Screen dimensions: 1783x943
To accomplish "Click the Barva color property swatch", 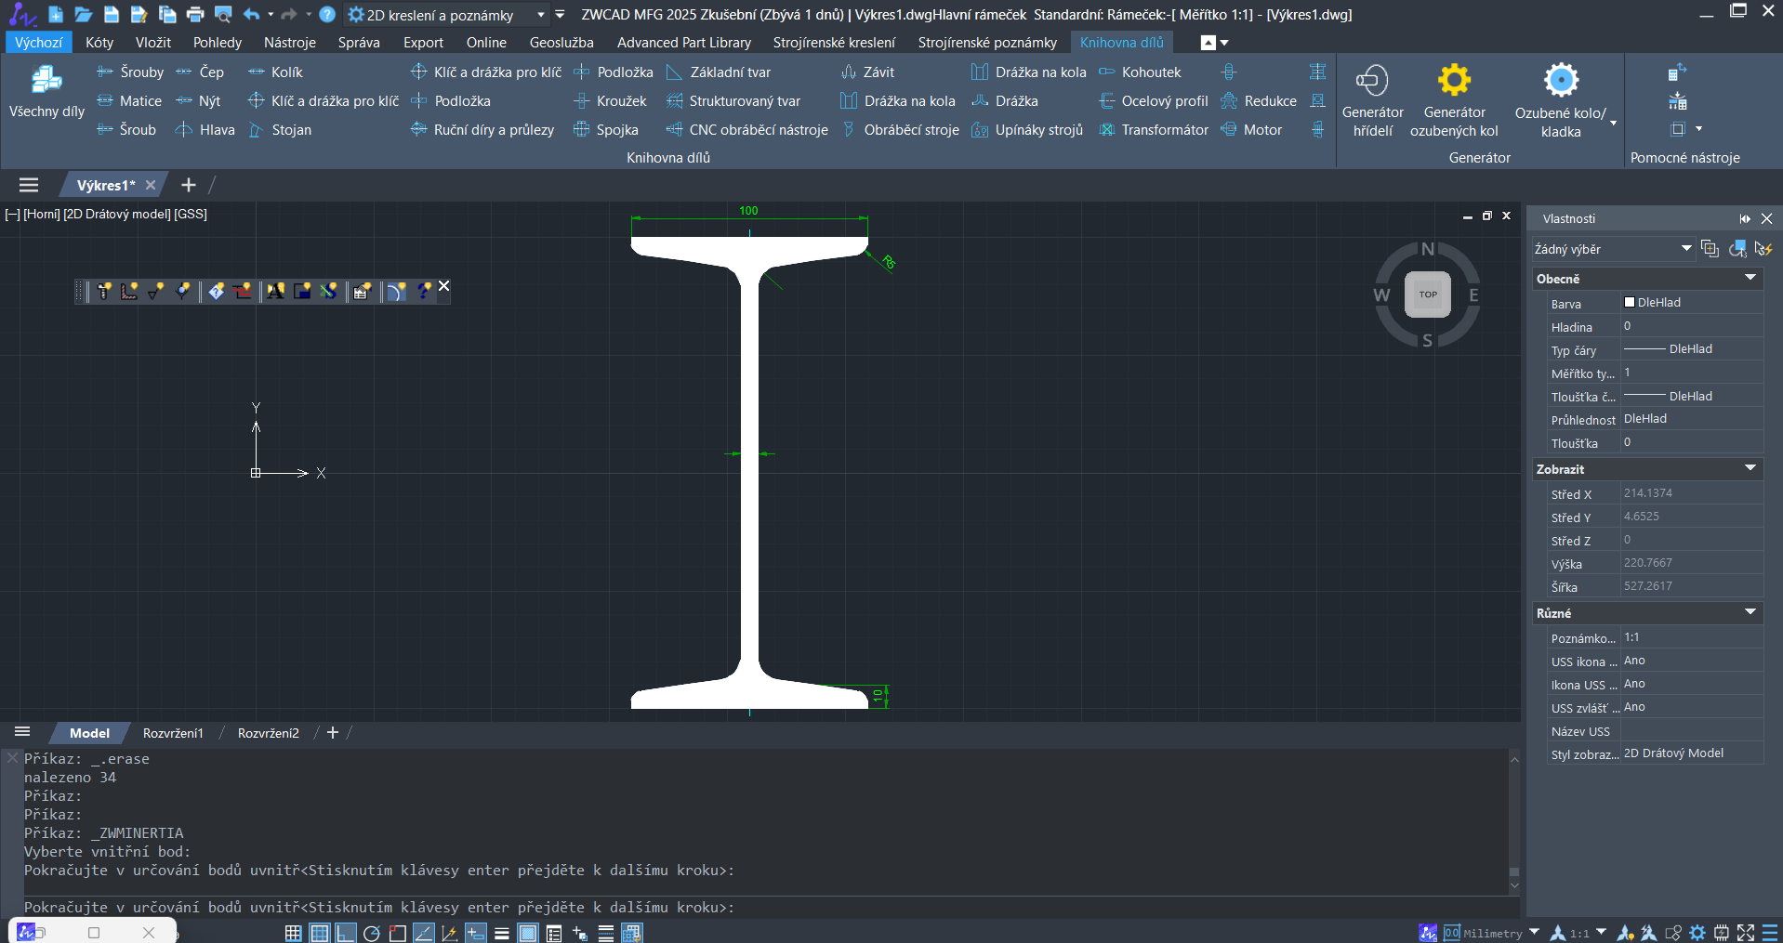I will 1630,303.
